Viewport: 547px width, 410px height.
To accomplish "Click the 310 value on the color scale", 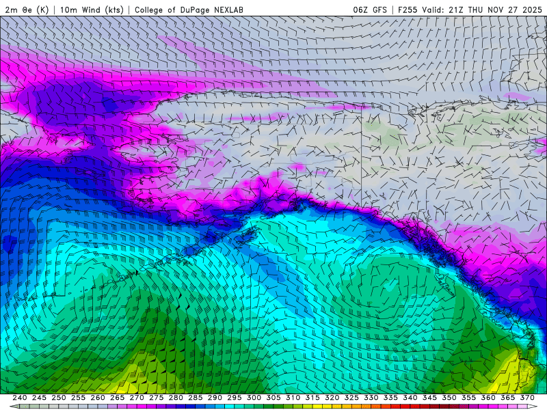I will 293,398.
